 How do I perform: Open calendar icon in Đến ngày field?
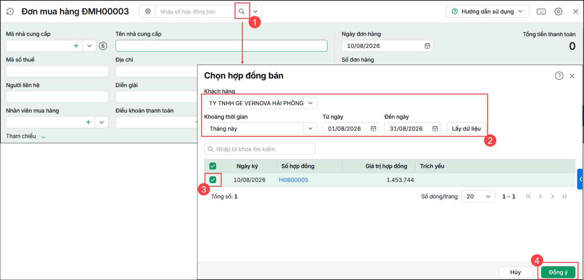click(435, 129)
